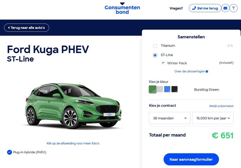The image size is (241, 168).
Task: Click the Winter Pack checkmark icon
Action: (163, 63)
